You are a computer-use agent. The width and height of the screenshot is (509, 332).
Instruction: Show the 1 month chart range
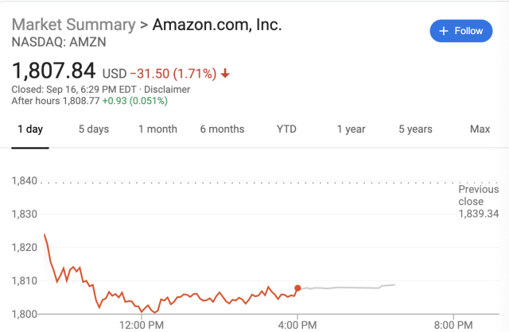click(x=157, y=129)
